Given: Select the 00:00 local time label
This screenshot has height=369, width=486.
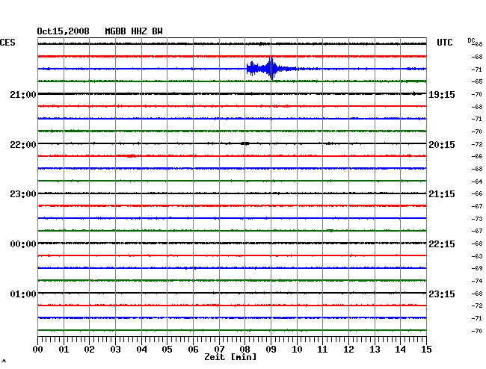Looking at the screenshot, I should click(x=23, y=244).
